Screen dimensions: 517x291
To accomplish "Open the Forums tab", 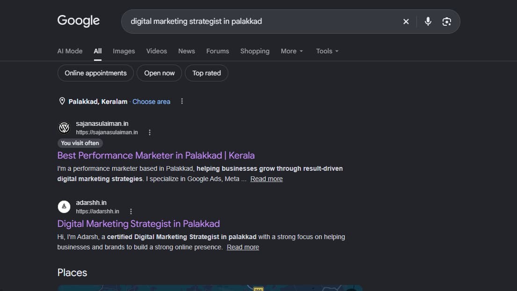I will pyautogui.click(x=218, y=51).
